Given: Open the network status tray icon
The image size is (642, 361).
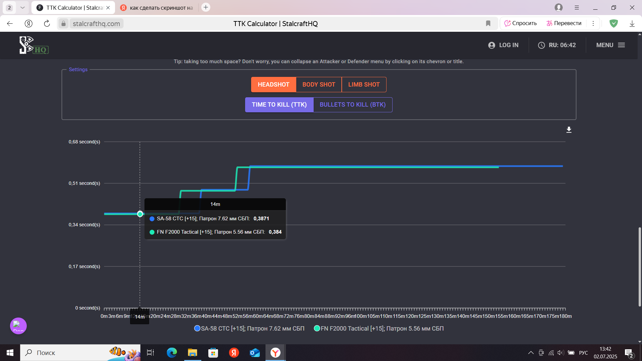Looking at the screenshot, I should pyautogui.click(x=551, y=353).
